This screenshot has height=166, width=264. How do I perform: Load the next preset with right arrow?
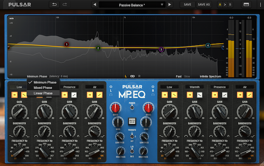[170, 5]
